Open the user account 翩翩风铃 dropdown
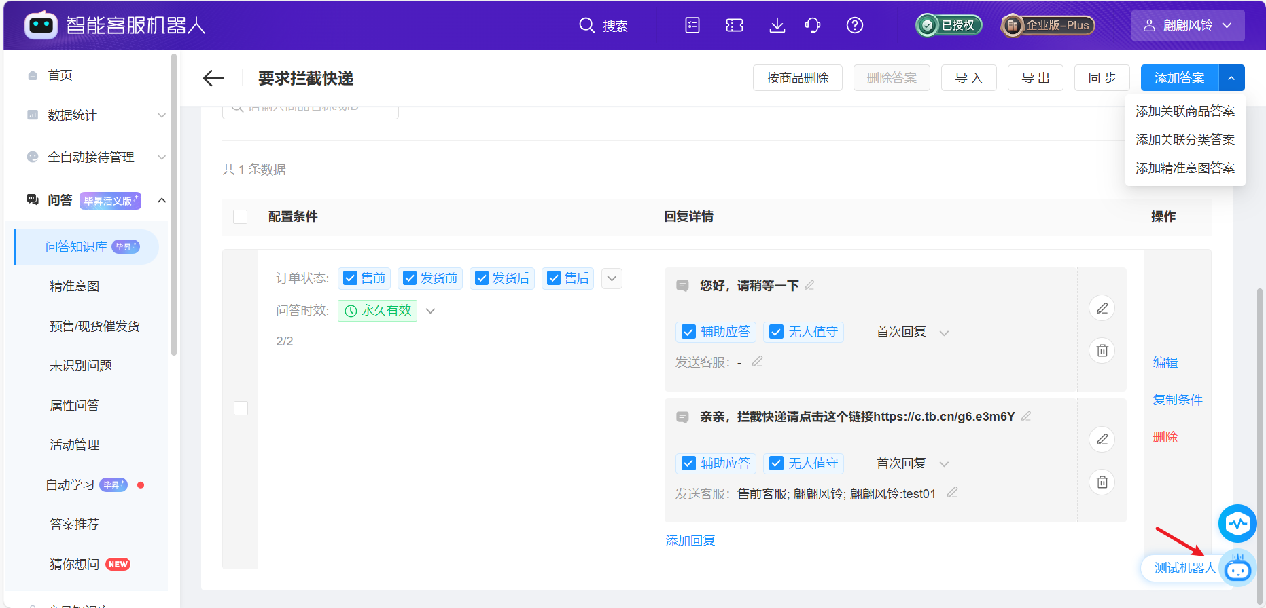The image size is (1266, 608). tap(1188, 25)
